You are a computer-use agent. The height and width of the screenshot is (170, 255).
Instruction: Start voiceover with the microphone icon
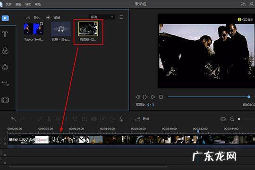pos(121,119)
